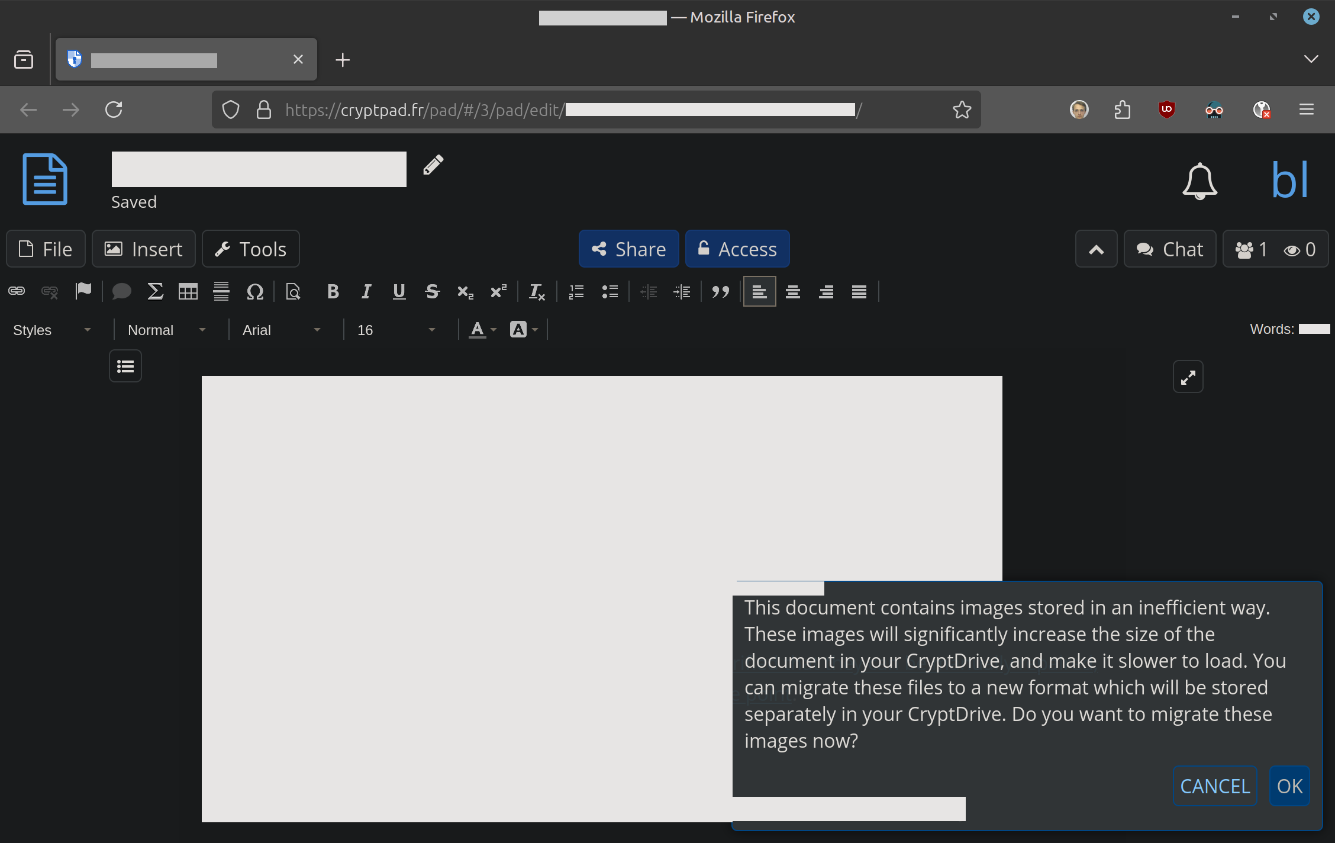This screenshot has height=843, width=1335.
Task: Open the font size 16 dropdown
Action: [x=396, y=330]
